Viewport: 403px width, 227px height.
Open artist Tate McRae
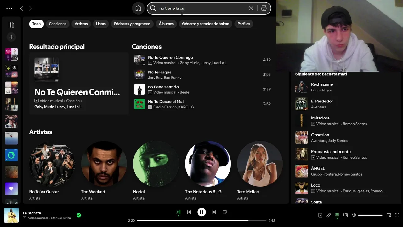pyautogui.click(x=260, y=171)
